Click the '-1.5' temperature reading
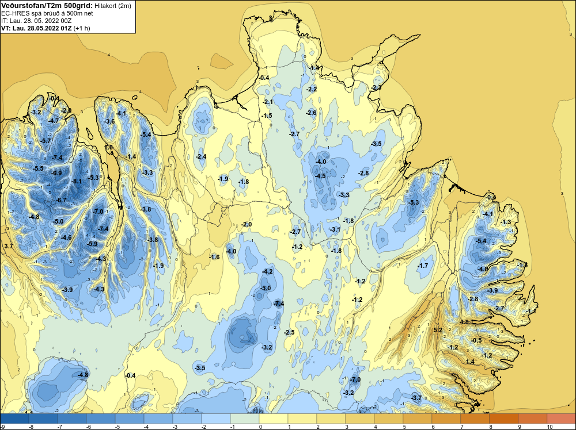 (x=267, y=116)
